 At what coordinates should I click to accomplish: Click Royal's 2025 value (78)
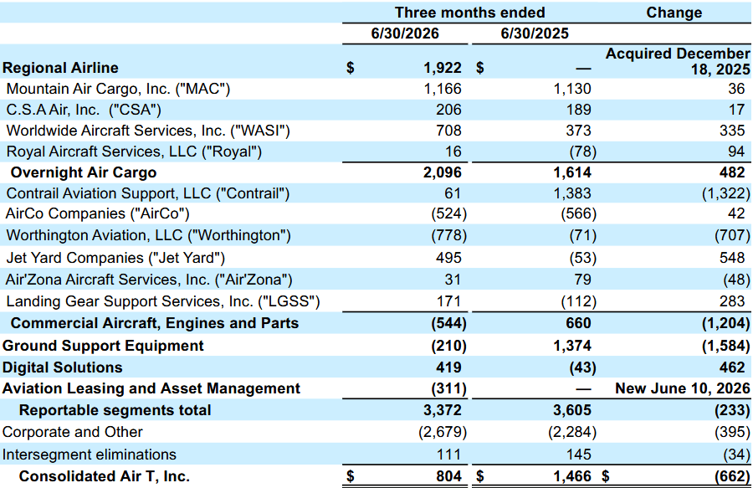[x=582, y=152]
